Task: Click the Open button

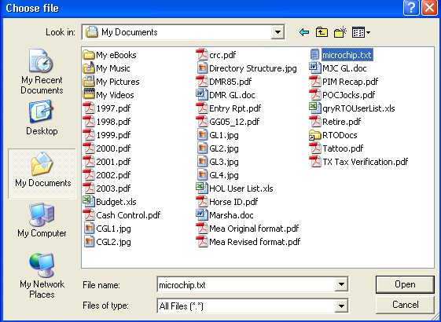Action: tap(405, 284)
